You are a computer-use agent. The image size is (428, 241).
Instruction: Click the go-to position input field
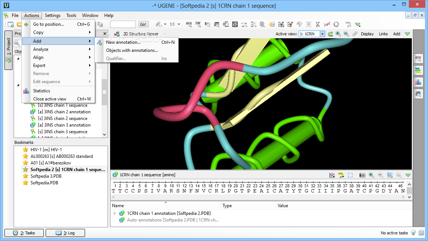123,24
